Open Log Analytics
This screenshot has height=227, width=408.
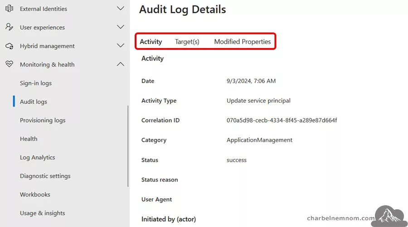point(38,158)
